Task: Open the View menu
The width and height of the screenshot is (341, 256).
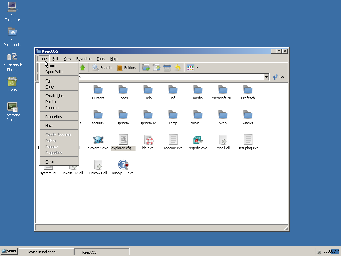Action: [67, 59]
